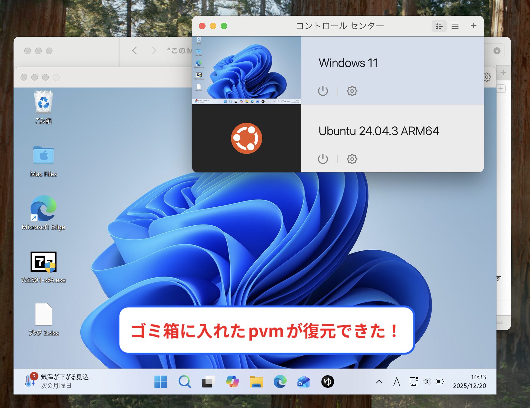Viewport: 530px width, 408px height.
Task: Open the Windows 11 settings gear
Action: 352,91
